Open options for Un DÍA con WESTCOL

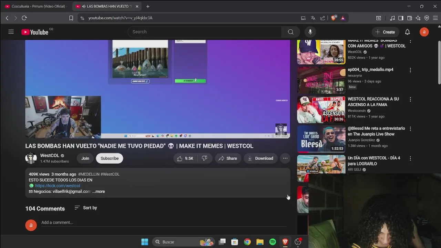410,158
